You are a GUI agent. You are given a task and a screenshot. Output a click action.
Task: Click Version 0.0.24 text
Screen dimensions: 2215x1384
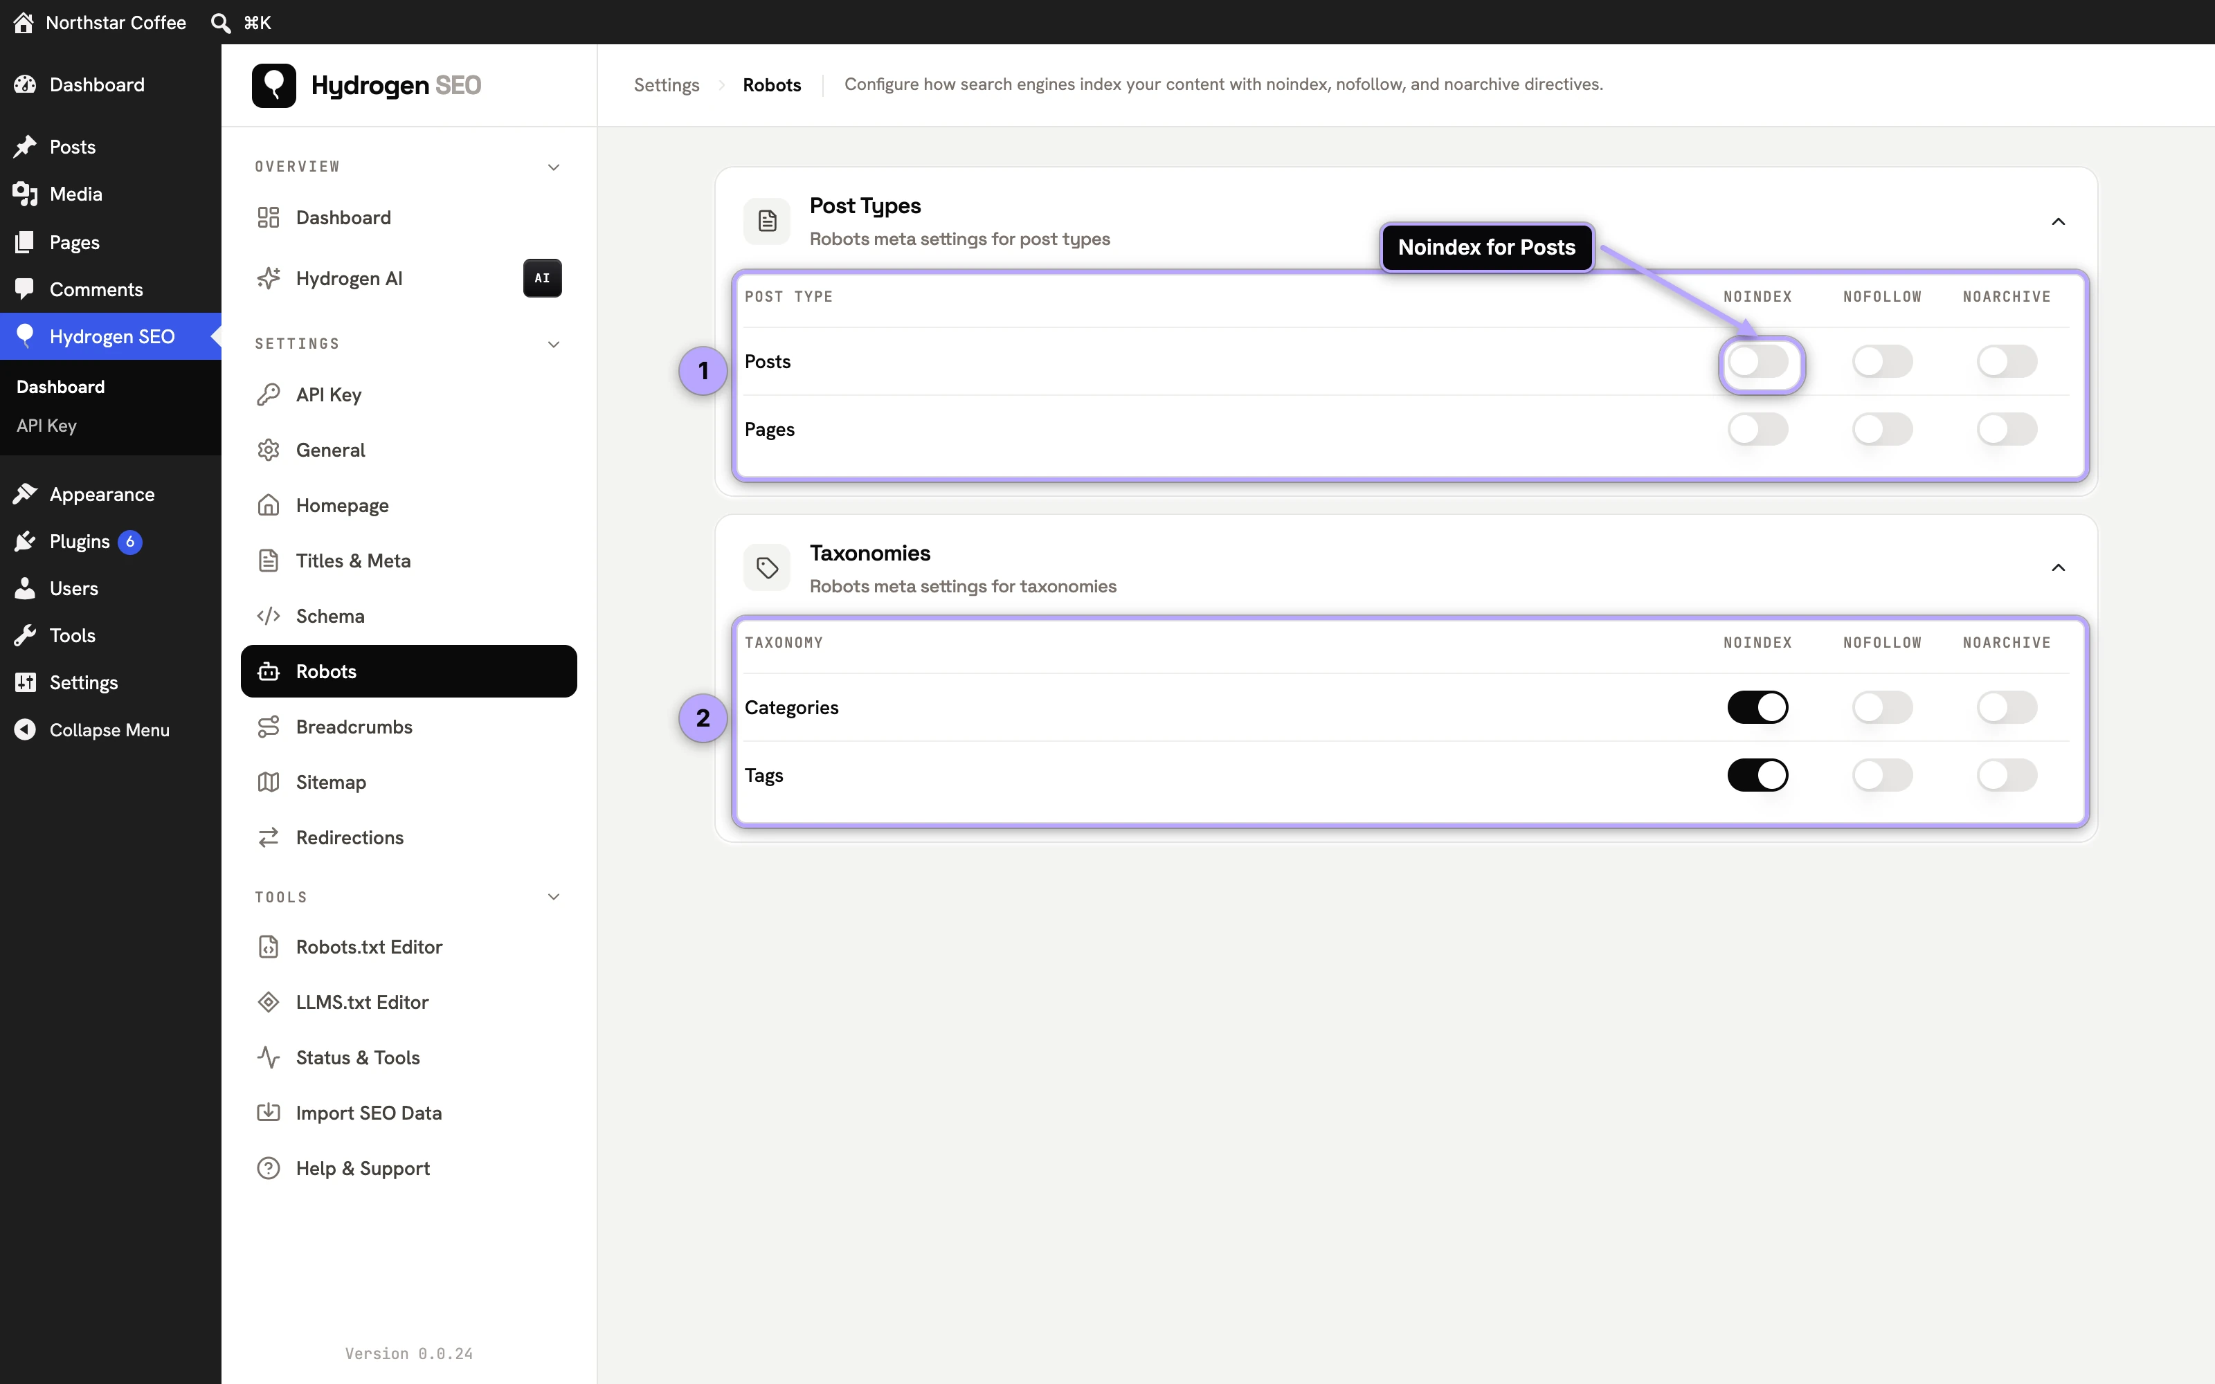coord(408,1353)
